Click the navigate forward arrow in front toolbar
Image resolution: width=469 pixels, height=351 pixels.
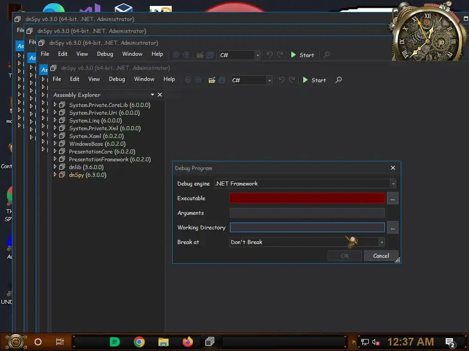point(198,80)
